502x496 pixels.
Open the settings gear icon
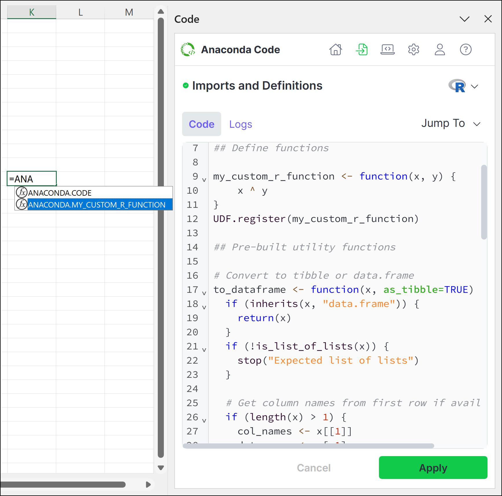pos(414,49)
